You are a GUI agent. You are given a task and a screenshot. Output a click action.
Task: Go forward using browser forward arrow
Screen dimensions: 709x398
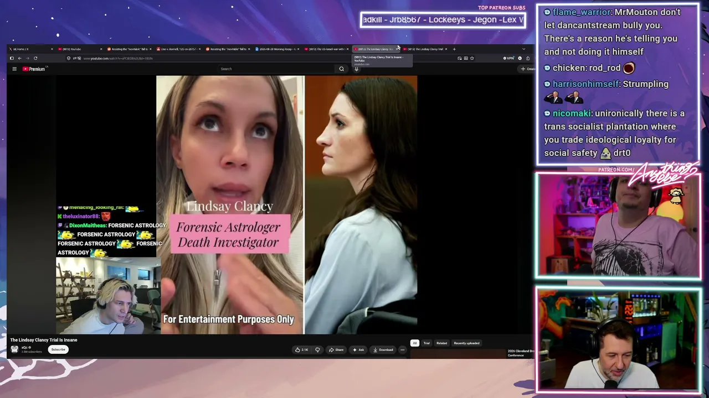[27, 58]
